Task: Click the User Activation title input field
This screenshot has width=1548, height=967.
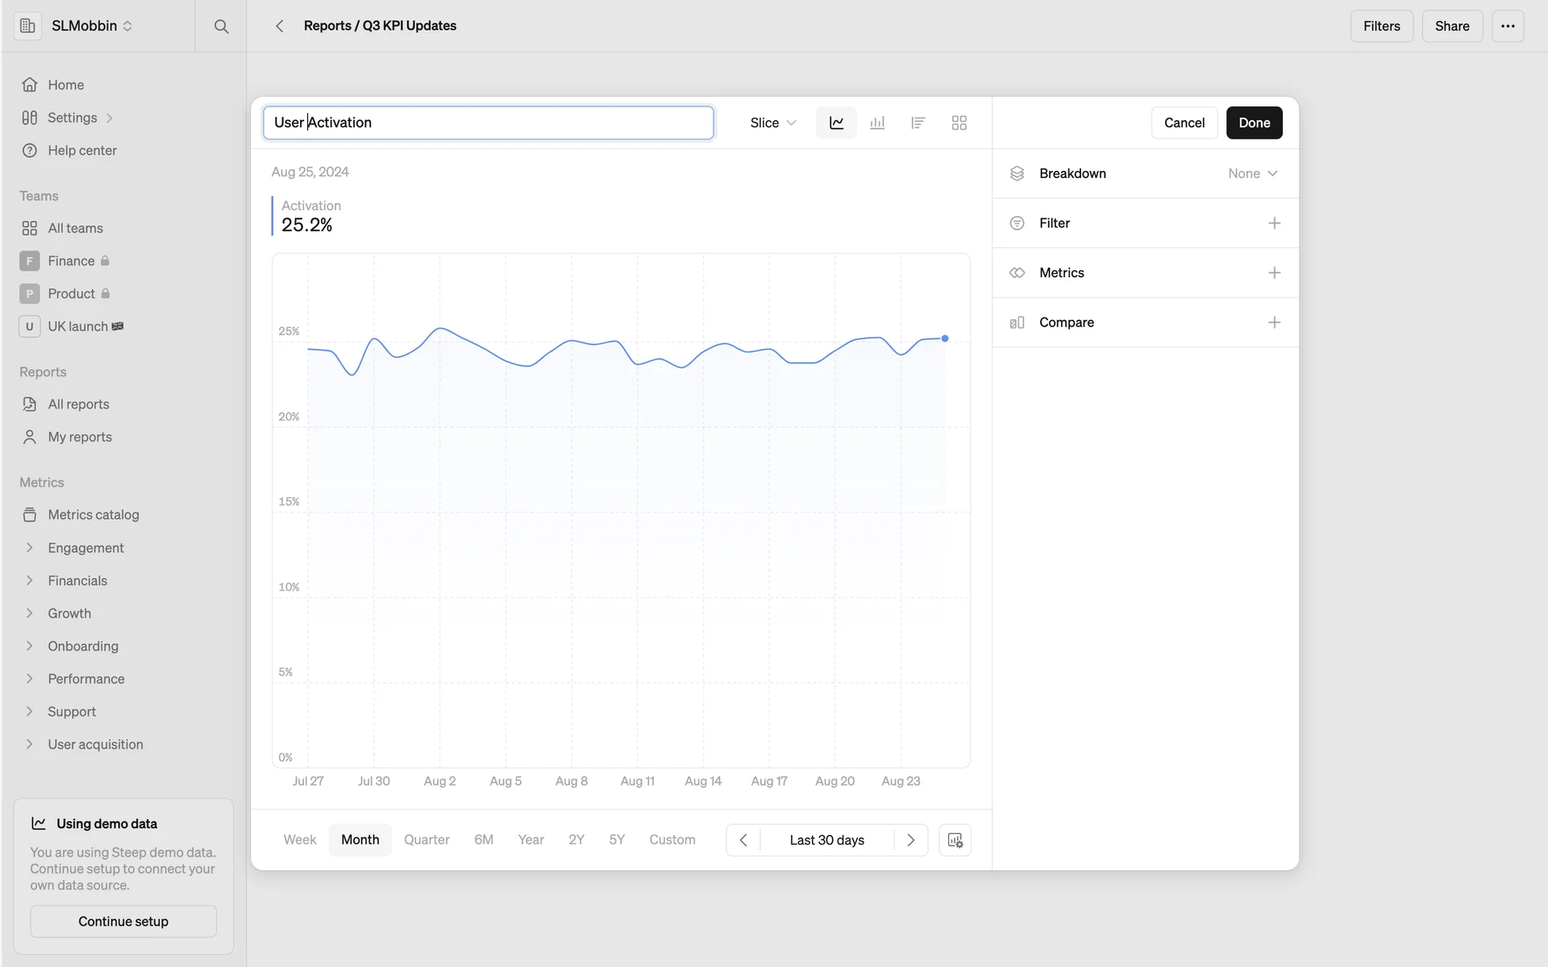Action: 488,122
